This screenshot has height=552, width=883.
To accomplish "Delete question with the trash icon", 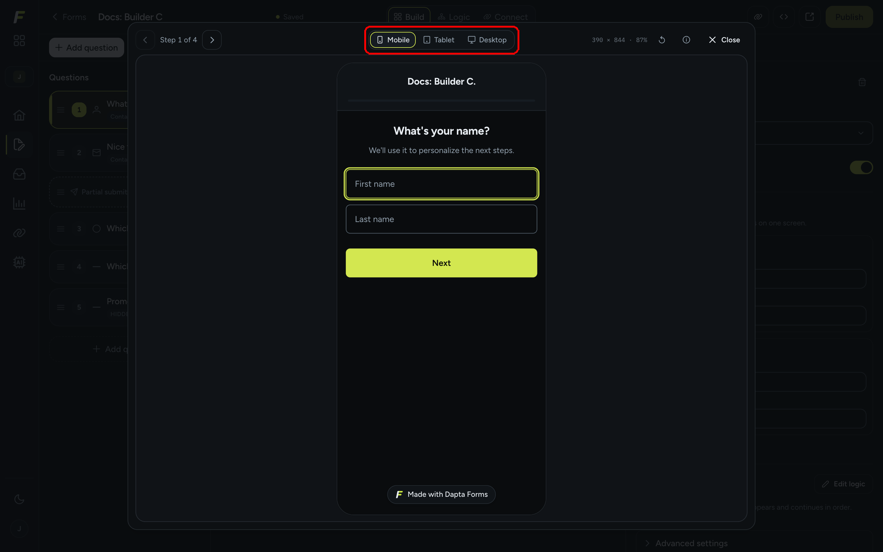I will coord(862,82).
